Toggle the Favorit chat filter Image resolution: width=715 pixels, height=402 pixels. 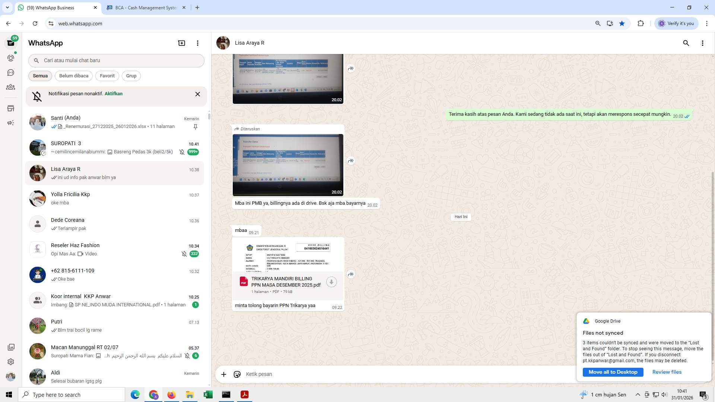click(x=107, y=76)
